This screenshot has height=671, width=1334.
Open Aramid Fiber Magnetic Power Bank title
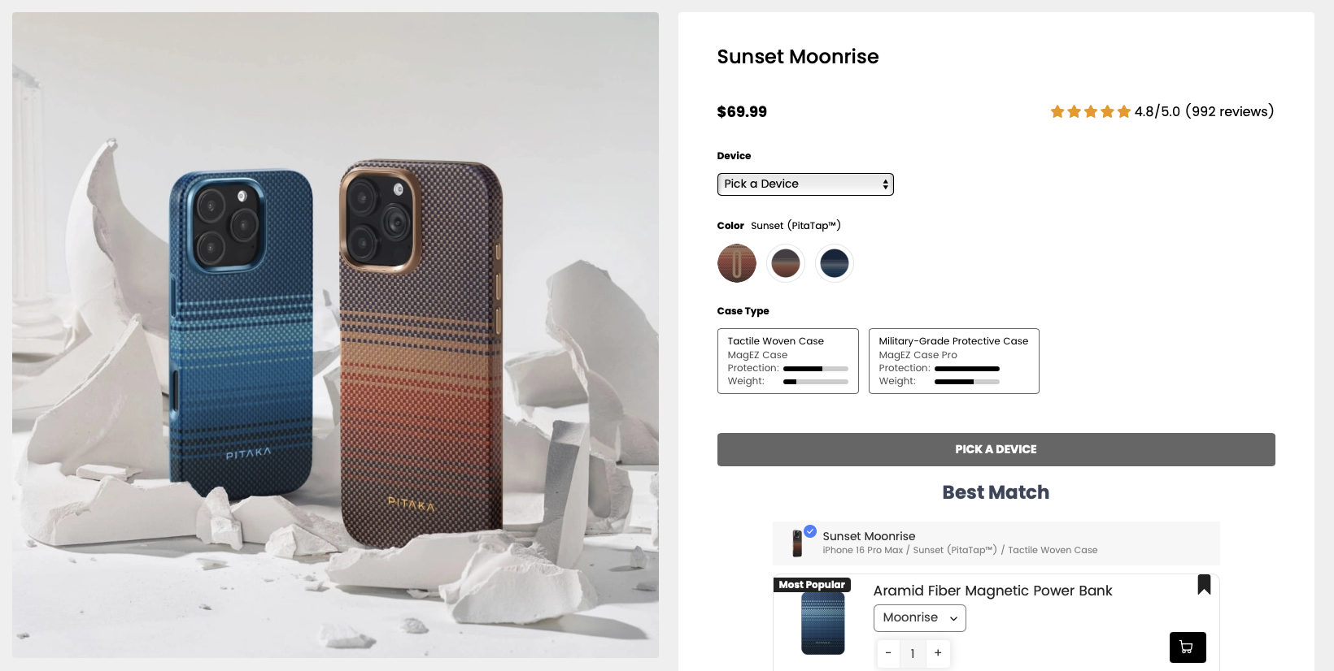(992, 591)
